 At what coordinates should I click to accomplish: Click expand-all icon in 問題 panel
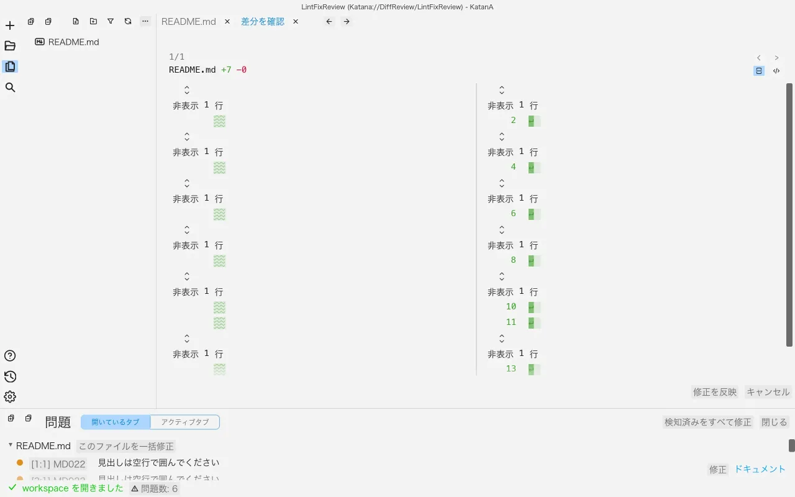[11, 418]
